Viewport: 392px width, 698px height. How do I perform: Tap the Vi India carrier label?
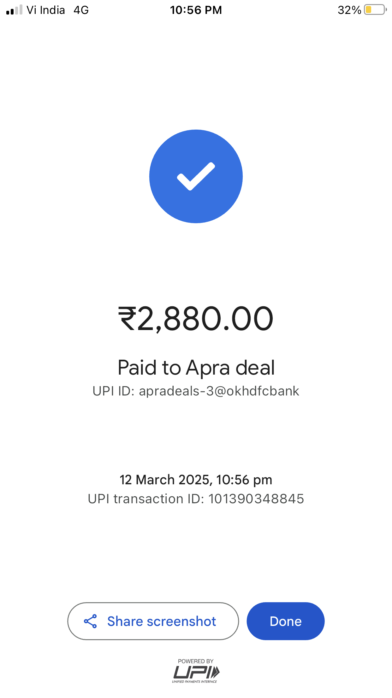tap(46, 10)
